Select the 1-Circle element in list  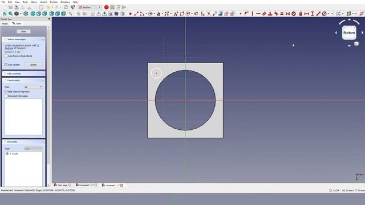(x=14, y=154)
